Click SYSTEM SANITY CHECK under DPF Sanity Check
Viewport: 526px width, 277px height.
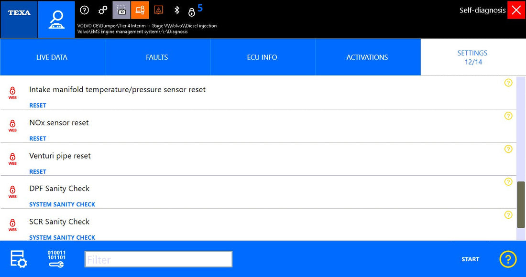click(x=62, y=205)
